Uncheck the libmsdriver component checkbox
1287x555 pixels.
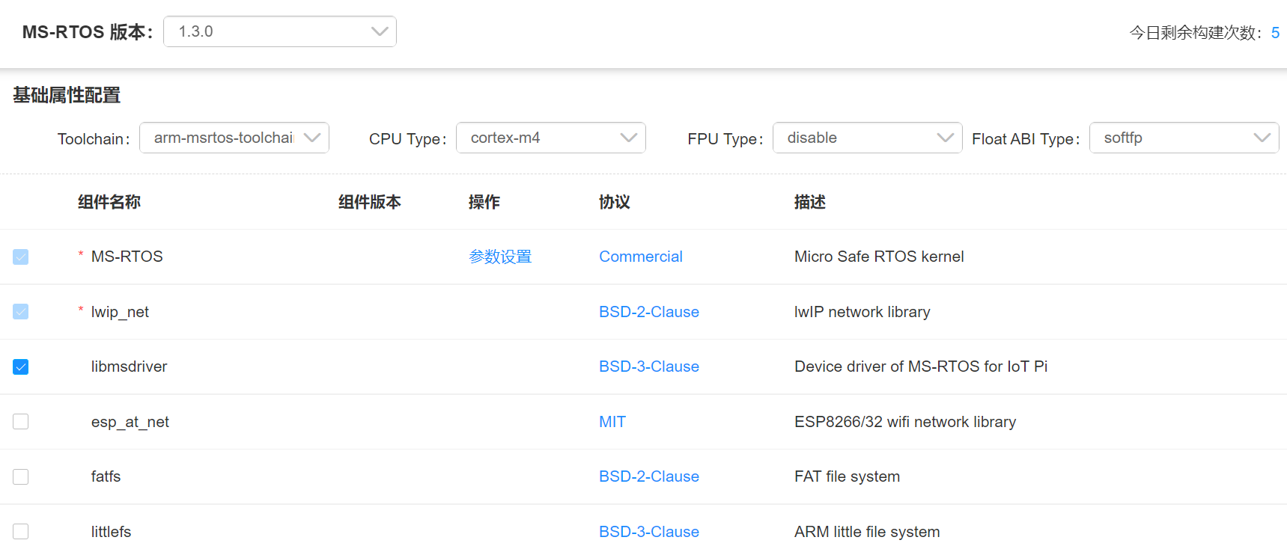click(x=21, y=367)
